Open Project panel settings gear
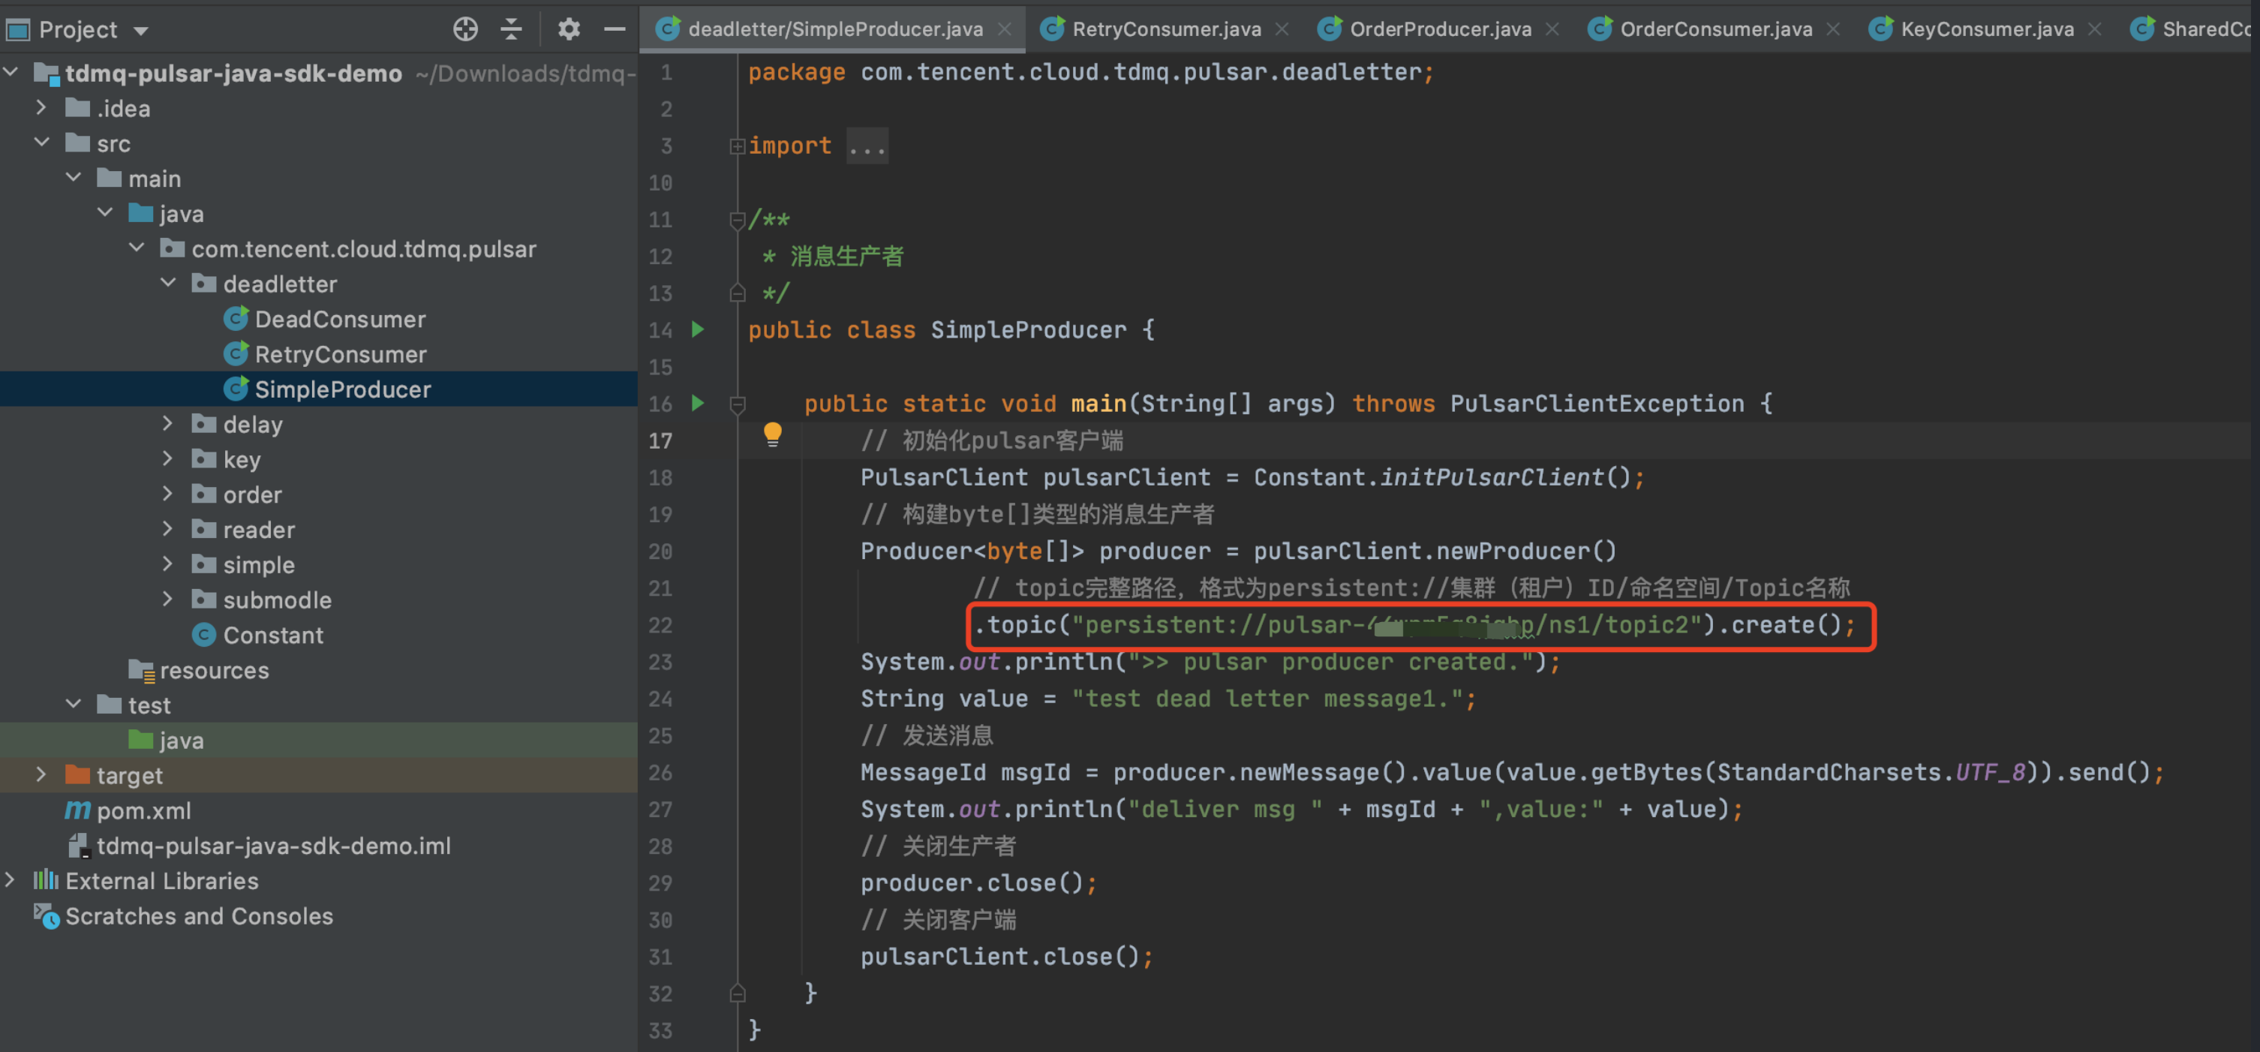This screenshot has height=1052, width=2260. 569,29
